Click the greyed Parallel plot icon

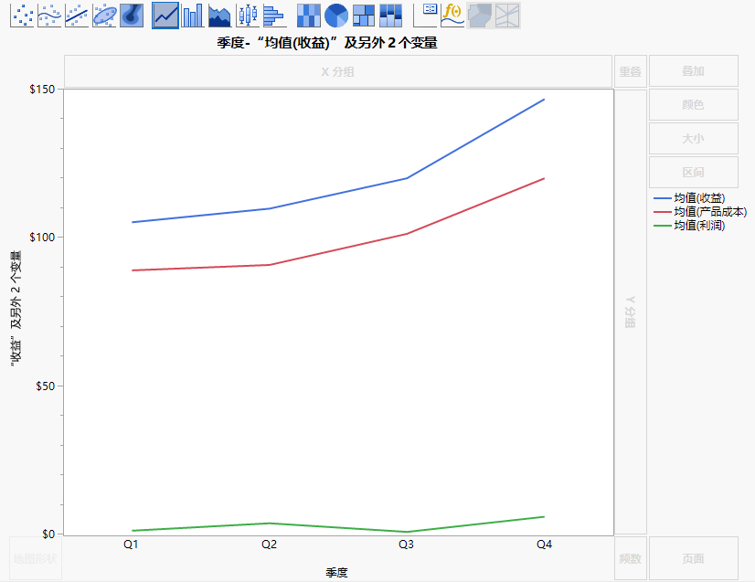(x=507, y=16)
